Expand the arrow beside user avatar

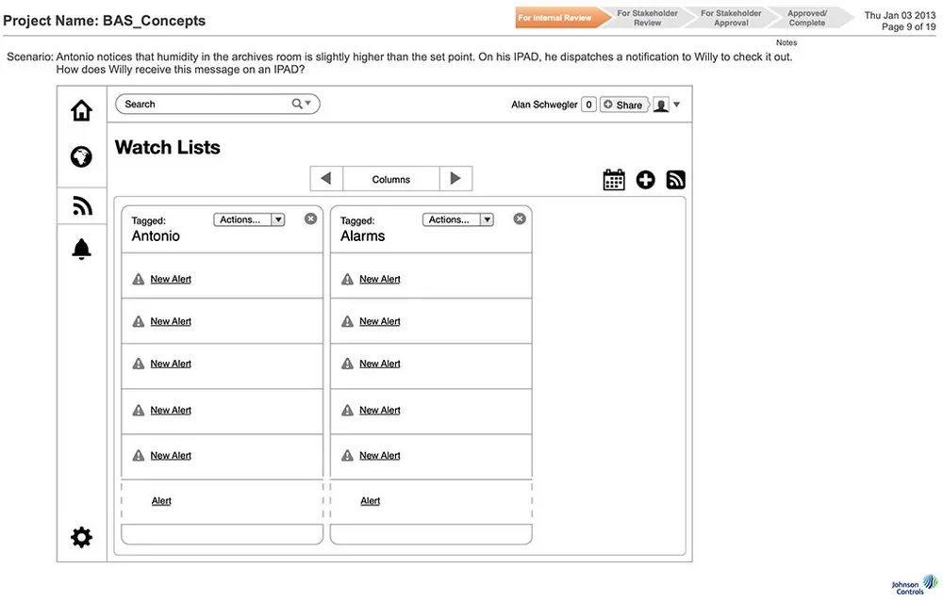(x=676, y=105)
